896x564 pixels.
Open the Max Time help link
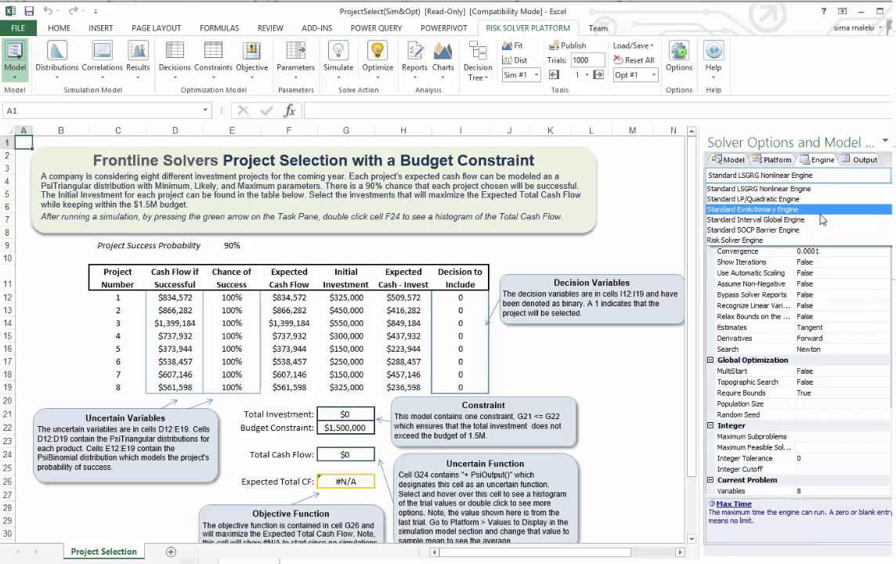(x=734, y=504)
